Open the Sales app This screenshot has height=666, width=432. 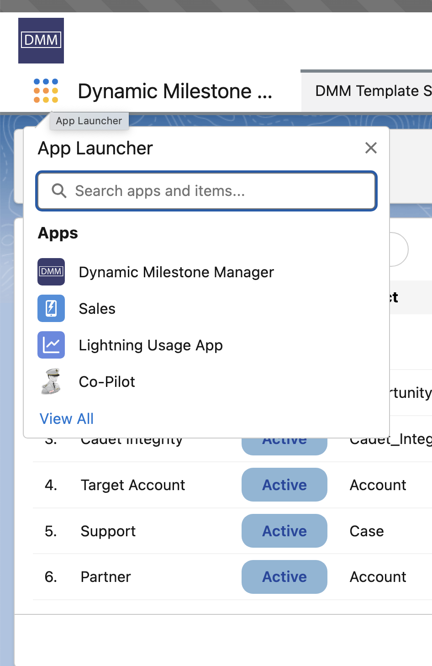[x=97, y=309]
